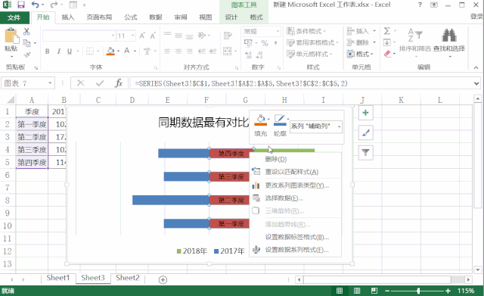Switch to Sheet2 tab
Image resolution: width=484 pixels, height=296 pixels.
[x=128, y=278]
